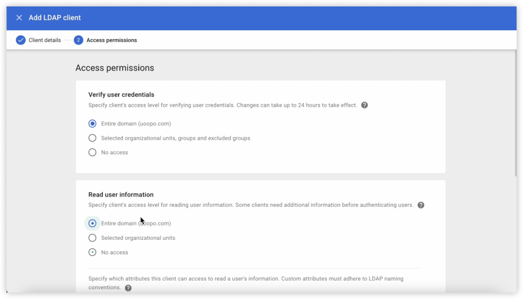Choose Selected organizational units, groups and excluded groups
This screenshot has width=523, height=299.
pos(92,138)
